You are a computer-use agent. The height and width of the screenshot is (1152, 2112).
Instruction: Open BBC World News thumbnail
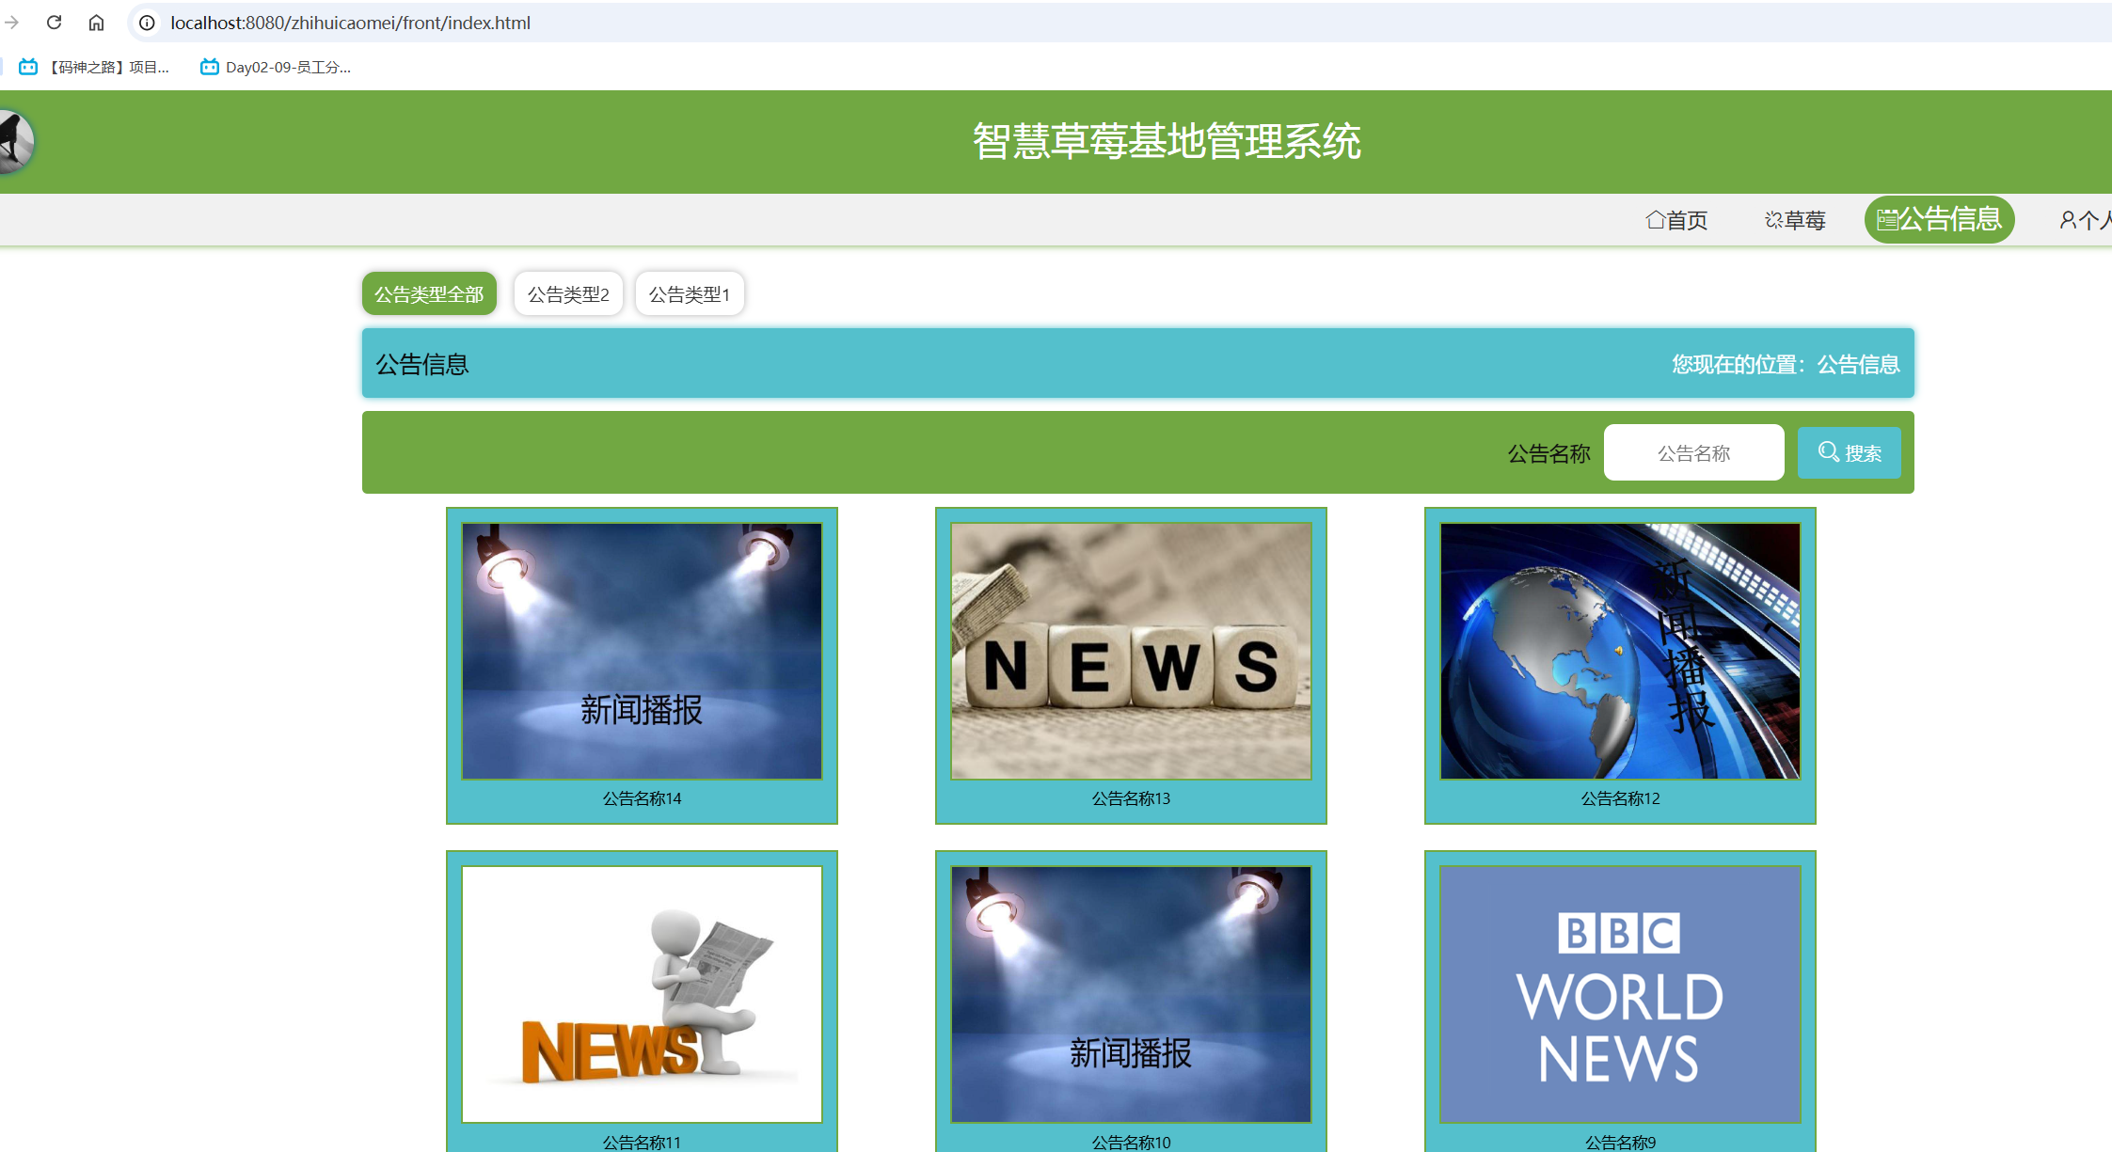[x=1620, y=994]
